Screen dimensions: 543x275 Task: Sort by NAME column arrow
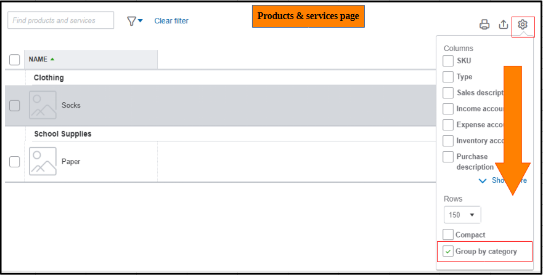[52, 60]
